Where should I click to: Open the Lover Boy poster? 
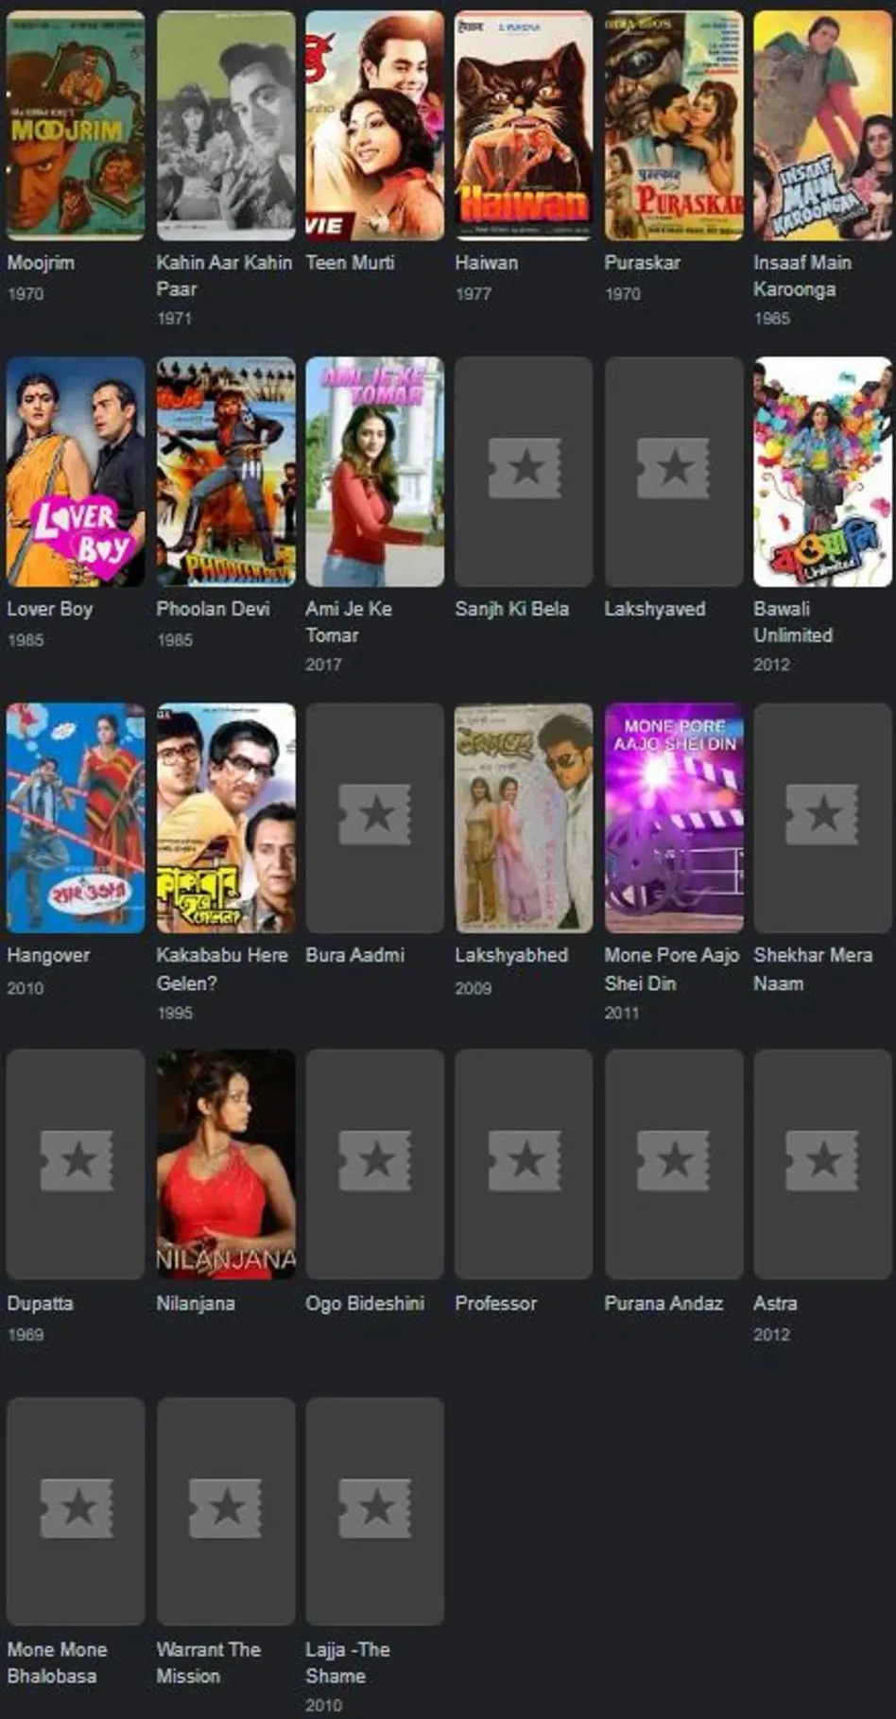pos(76,472)
